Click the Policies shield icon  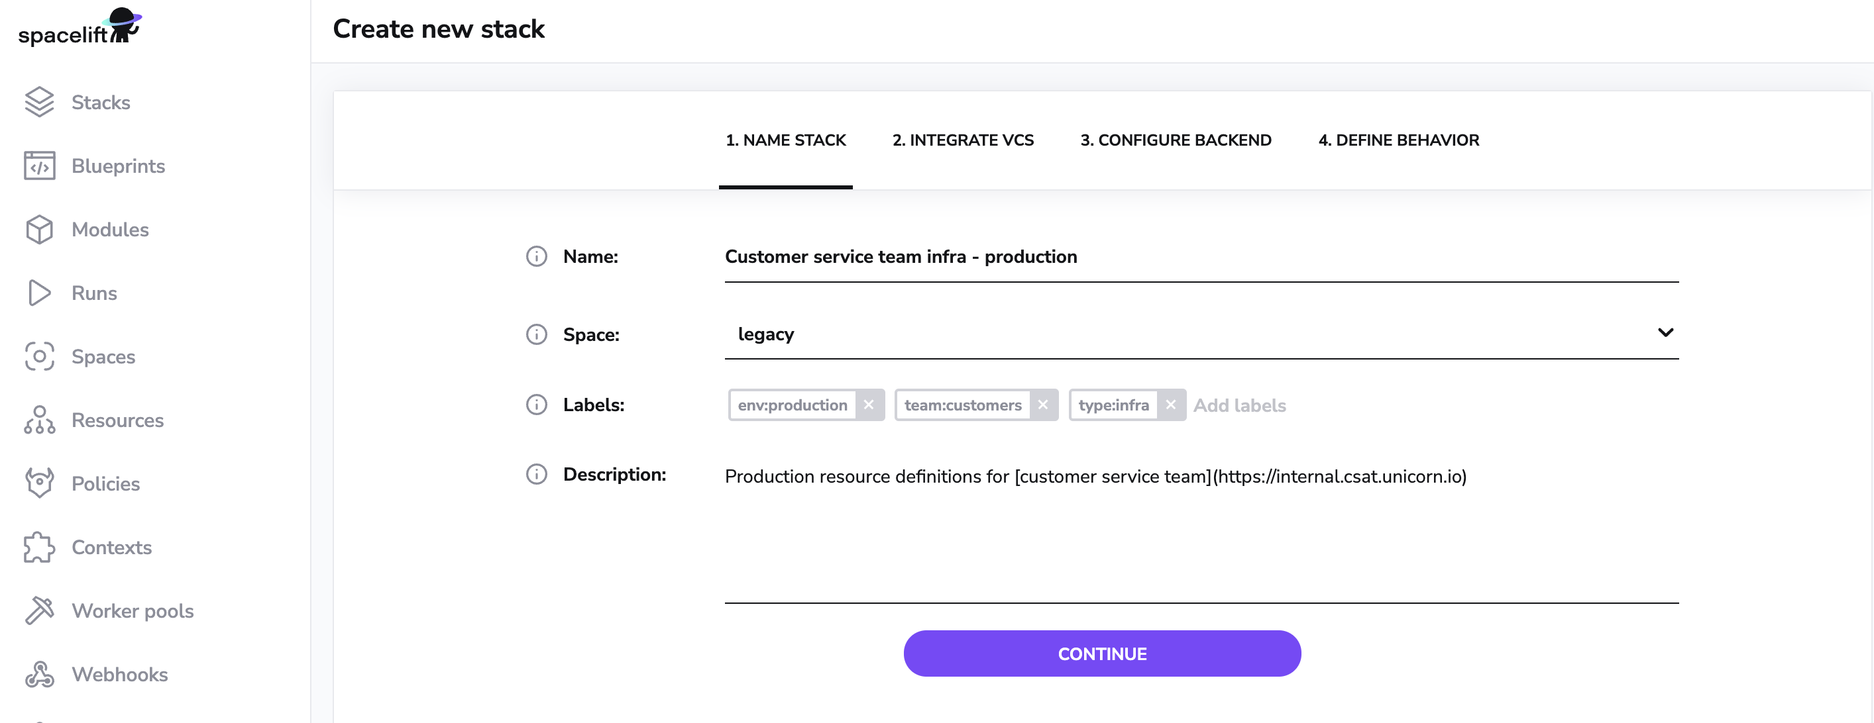(39, 483)
